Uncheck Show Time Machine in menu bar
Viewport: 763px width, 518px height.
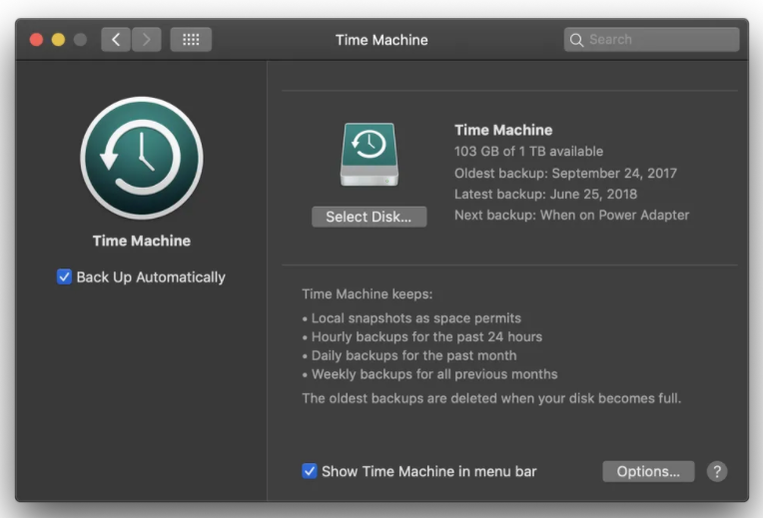click(x=310, y=471)
